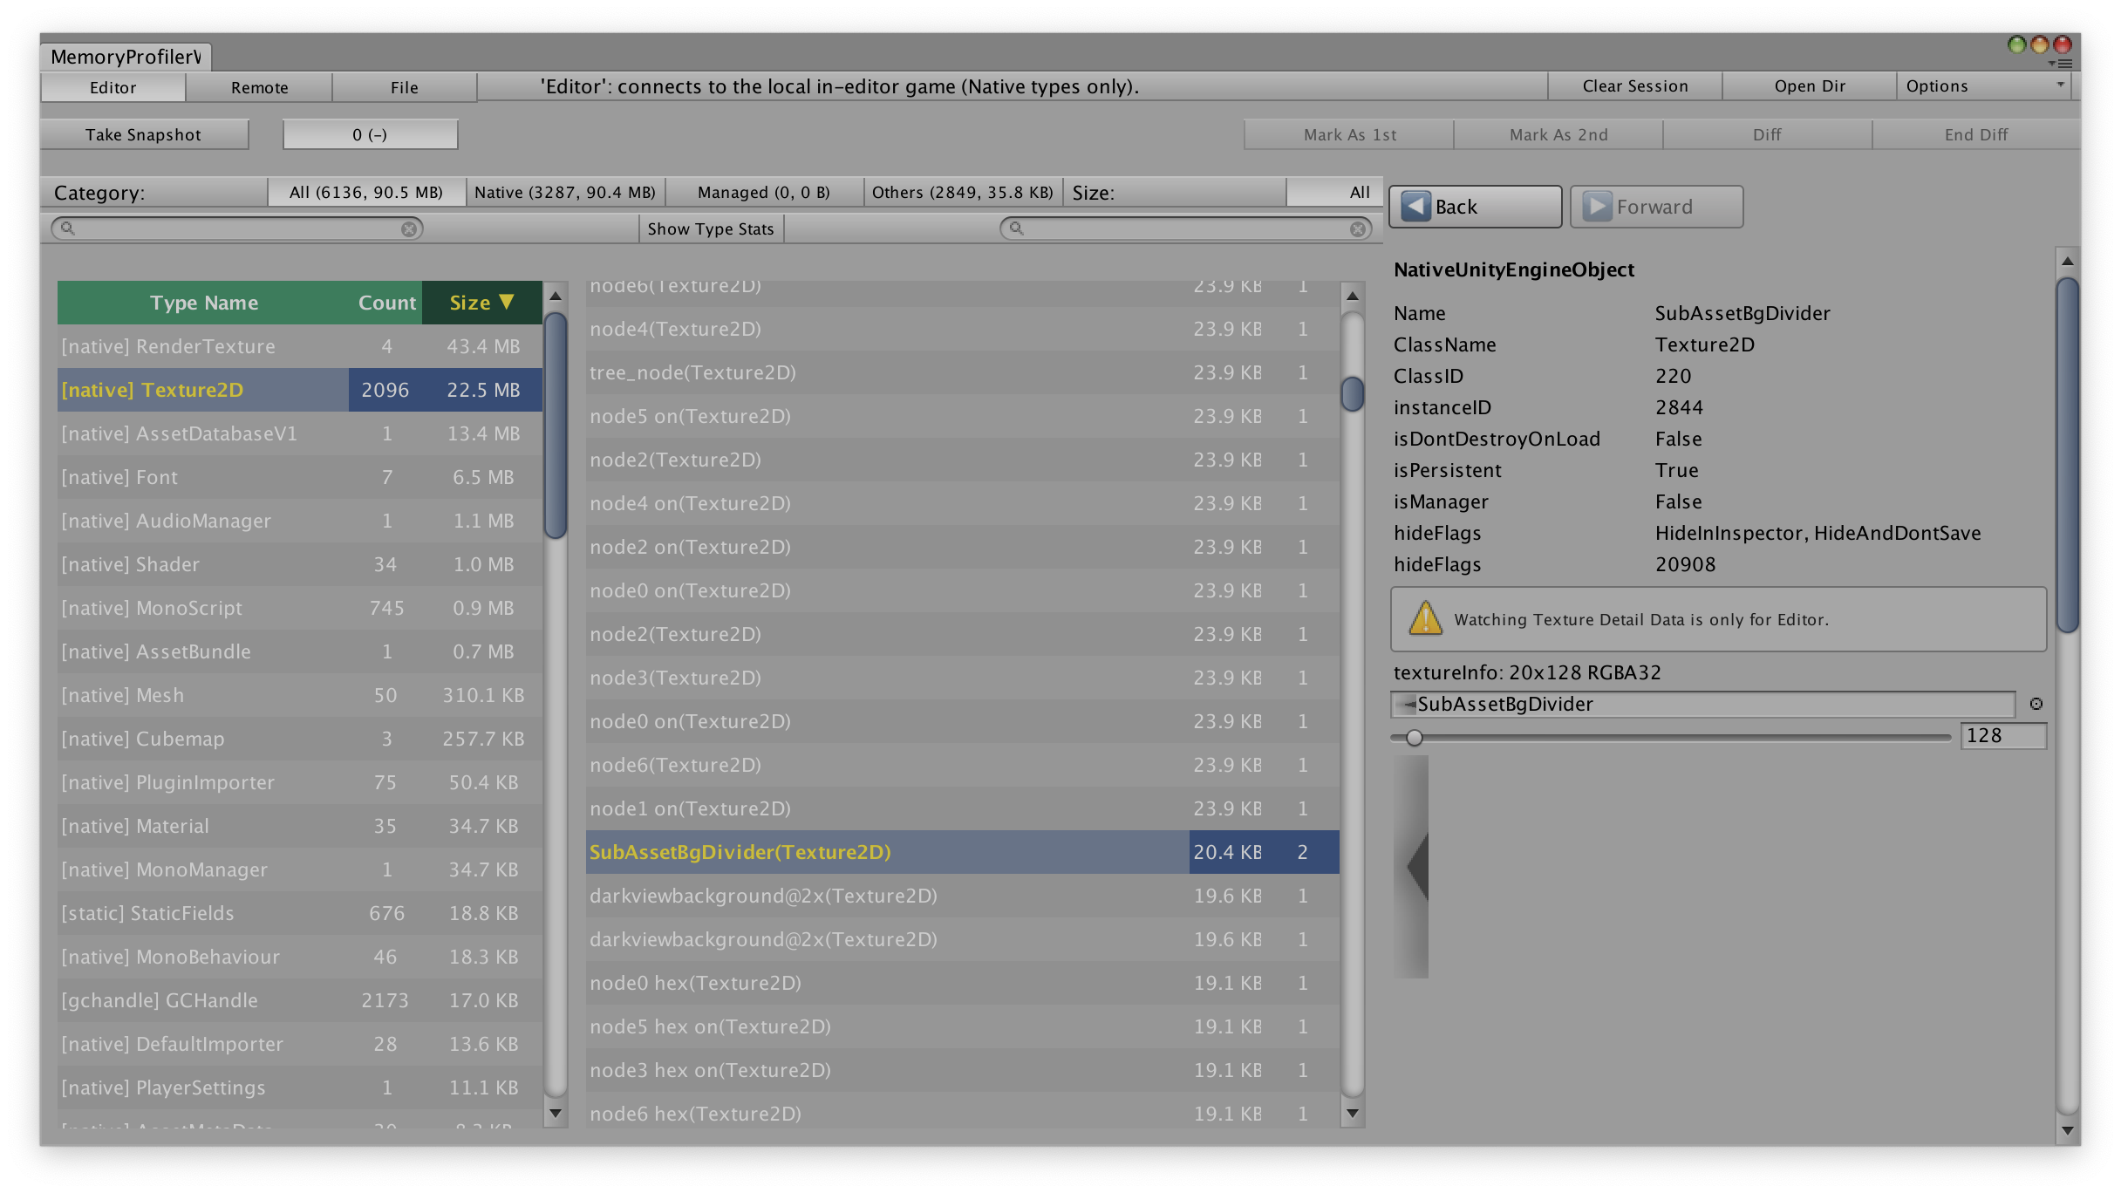Open the Size All filter
This screenshot has width=2121, height=1193.
(x=1334, y=192)
